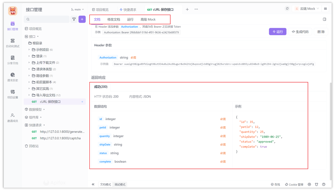Open the 回收站 recycle bin
Image resolution: width=335 pixels, height=191 pixels.
32,146
